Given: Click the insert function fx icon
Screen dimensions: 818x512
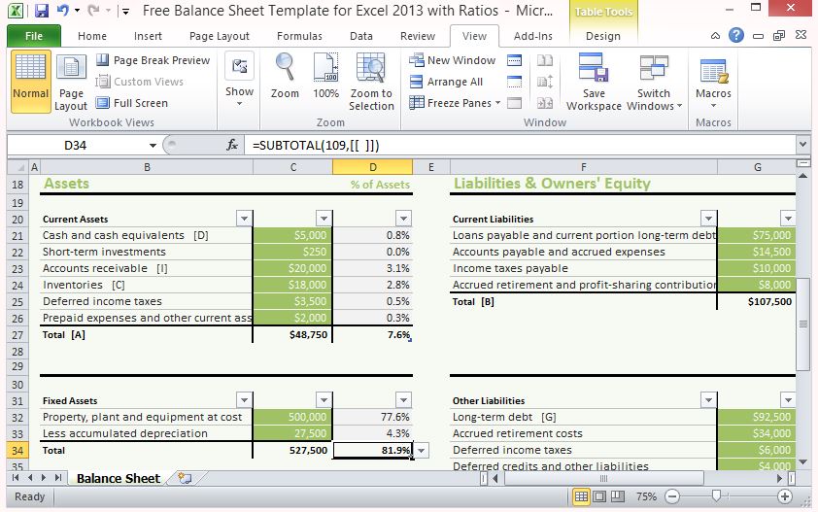Looking at the screenshot, I should 232,145.
